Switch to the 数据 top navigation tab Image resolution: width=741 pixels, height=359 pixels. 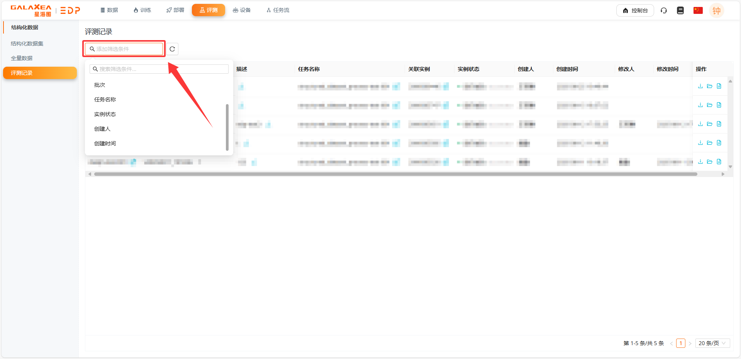[x=109, y=10]
